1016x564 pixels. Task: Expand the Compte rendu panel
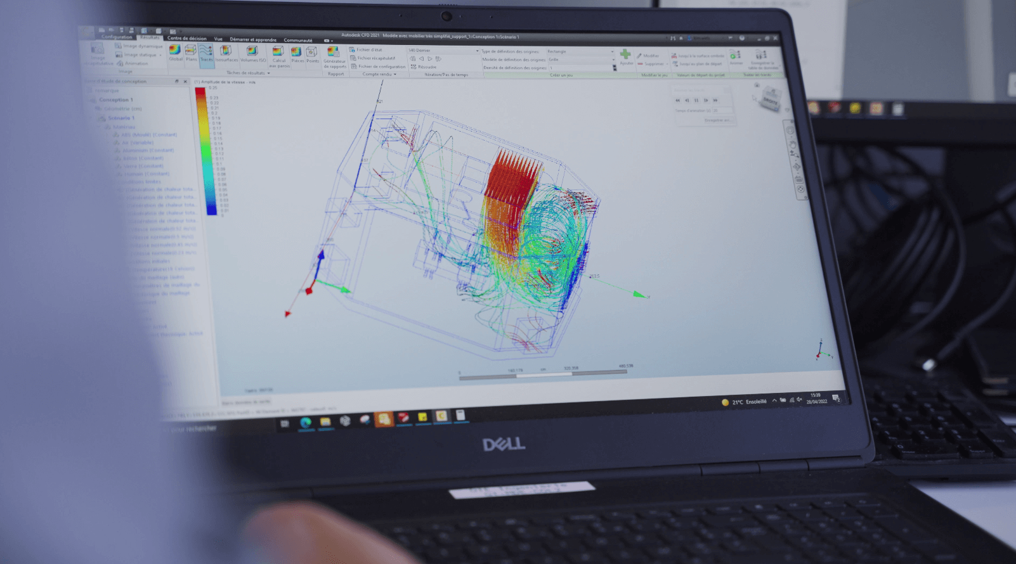[x=379, y=74]
